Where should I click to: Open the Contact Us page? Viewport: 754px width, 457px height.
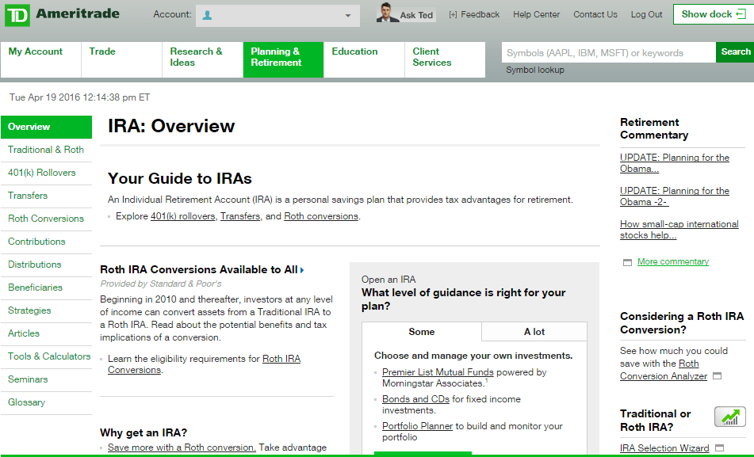coord(595,14)
